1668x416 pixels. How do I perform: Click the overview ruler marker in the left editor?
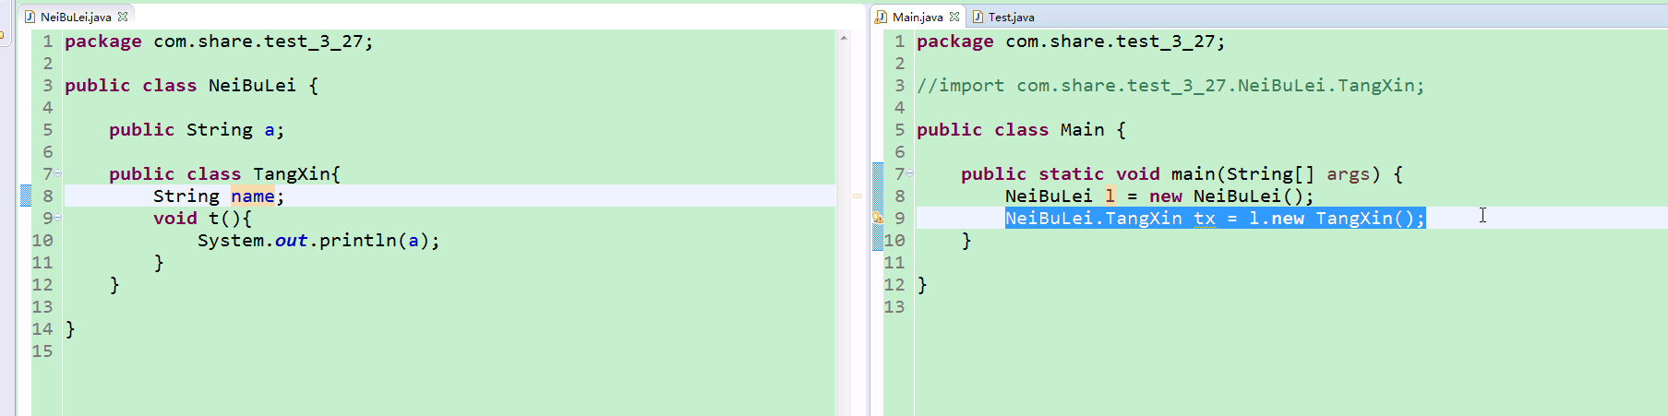pyautogui.click(x=857, y=196)
